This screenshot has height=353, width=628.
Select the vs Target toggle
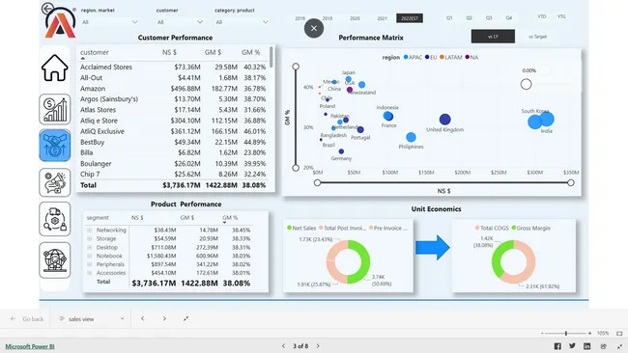click(x=537, y=37)
